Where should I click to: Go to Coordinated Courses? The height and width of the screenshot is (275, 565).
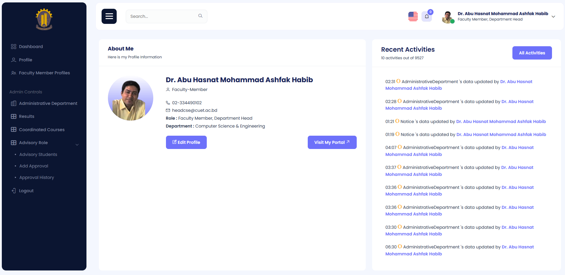[x=42, y=130]
